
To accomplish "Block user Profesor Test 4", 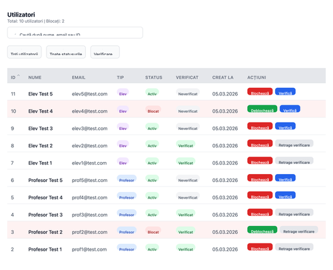I will [260, 195].
